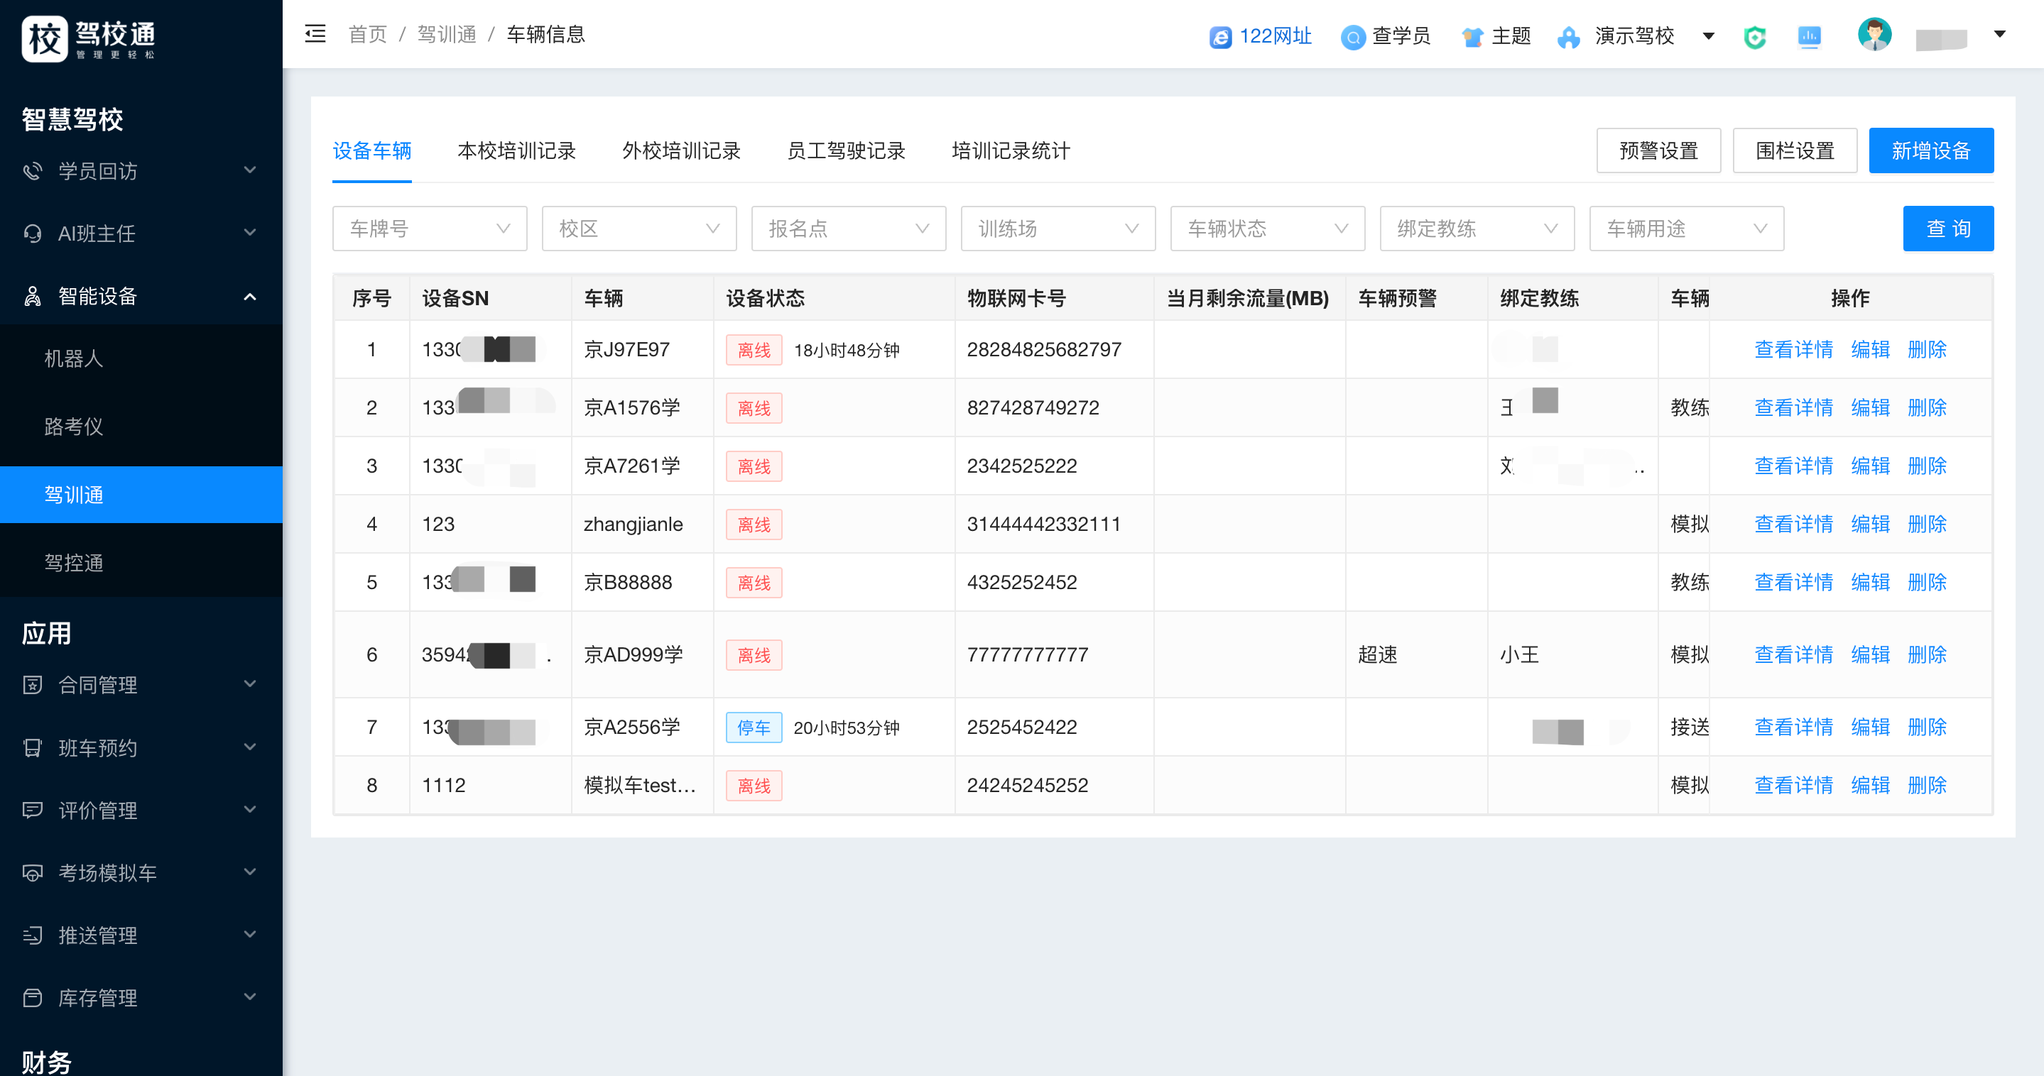
Task: Click the 智能设备 person icon
Action: (x=33, y=296)
